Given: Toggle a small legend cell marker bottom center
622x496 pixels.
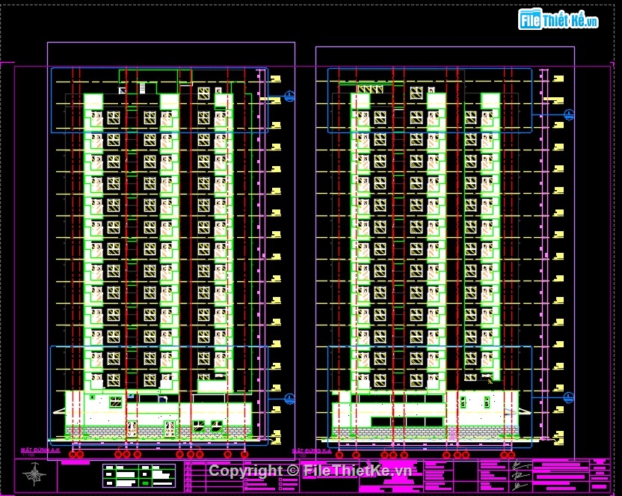Looking at the screenshot, I should [187, 479].
